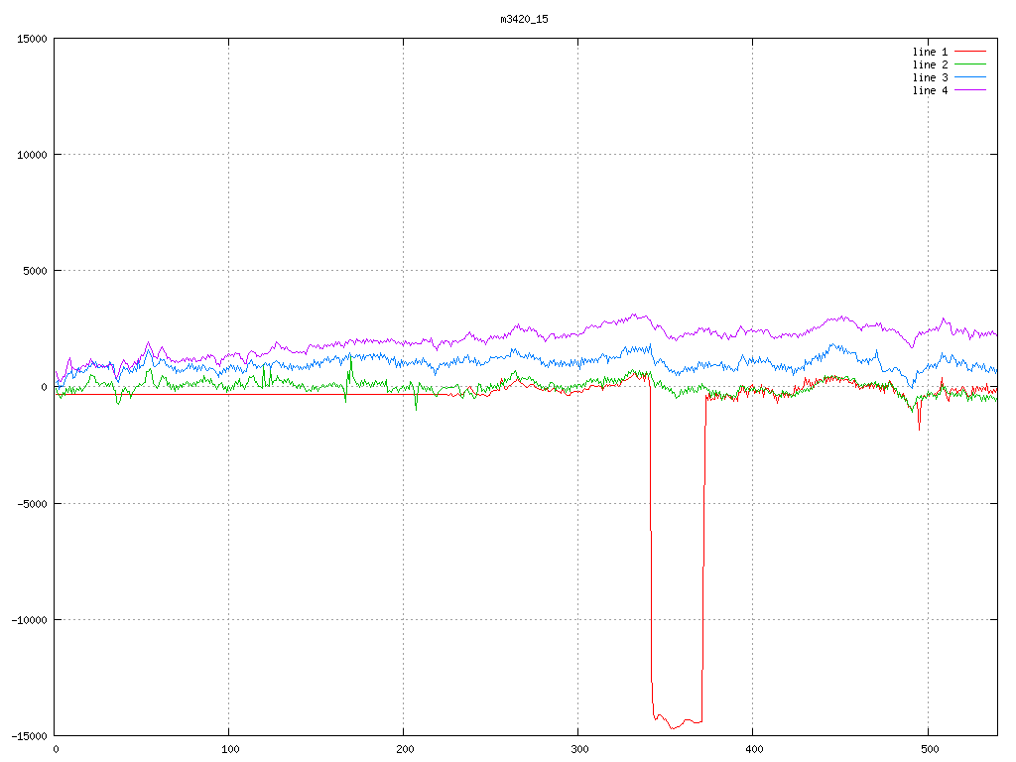Click the y-axis label 5000

click(x=36, y=271)
